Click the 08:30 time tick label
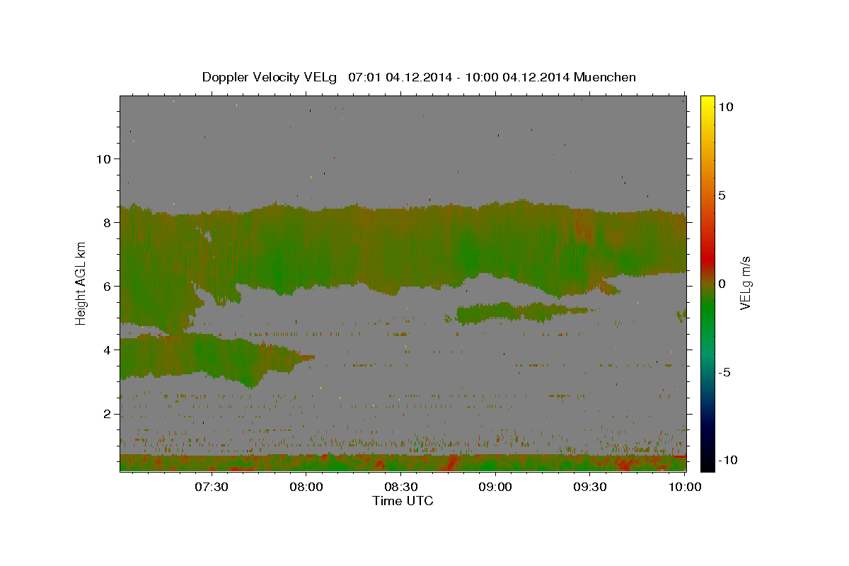 tap(400, 487)
